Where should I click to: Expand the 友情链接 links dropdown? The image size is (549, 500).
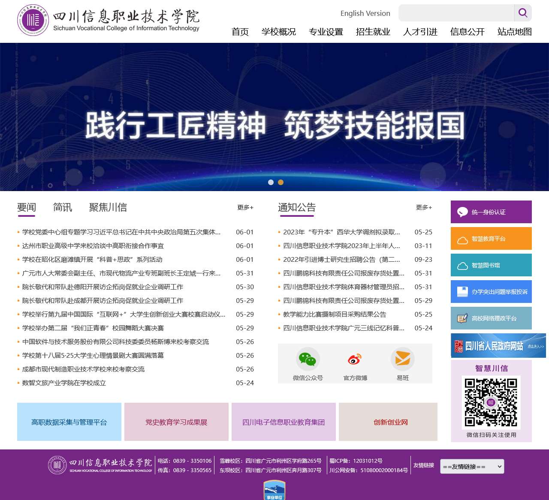click(x=472, y=466)
